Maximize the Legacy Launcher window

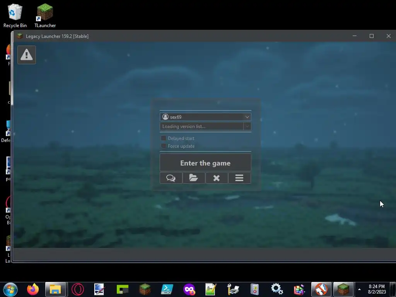pos(372,36)
